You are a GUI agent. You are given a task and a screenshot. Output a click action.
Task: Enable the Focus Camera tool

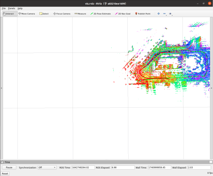coord(62,14)
